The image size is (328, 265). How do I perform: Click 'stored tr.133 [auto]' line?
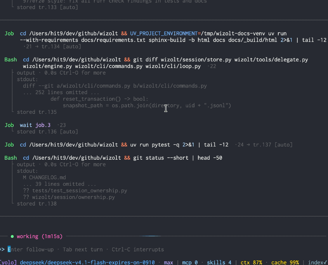tap(47, 7)
